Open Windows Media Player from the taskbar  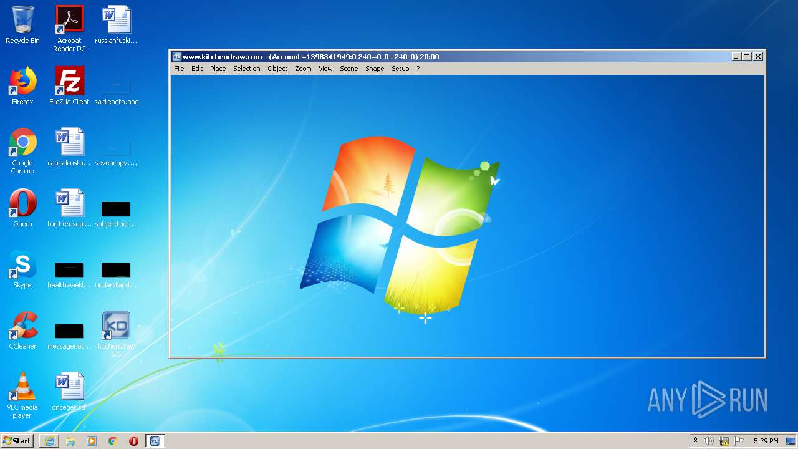[92, 441]
